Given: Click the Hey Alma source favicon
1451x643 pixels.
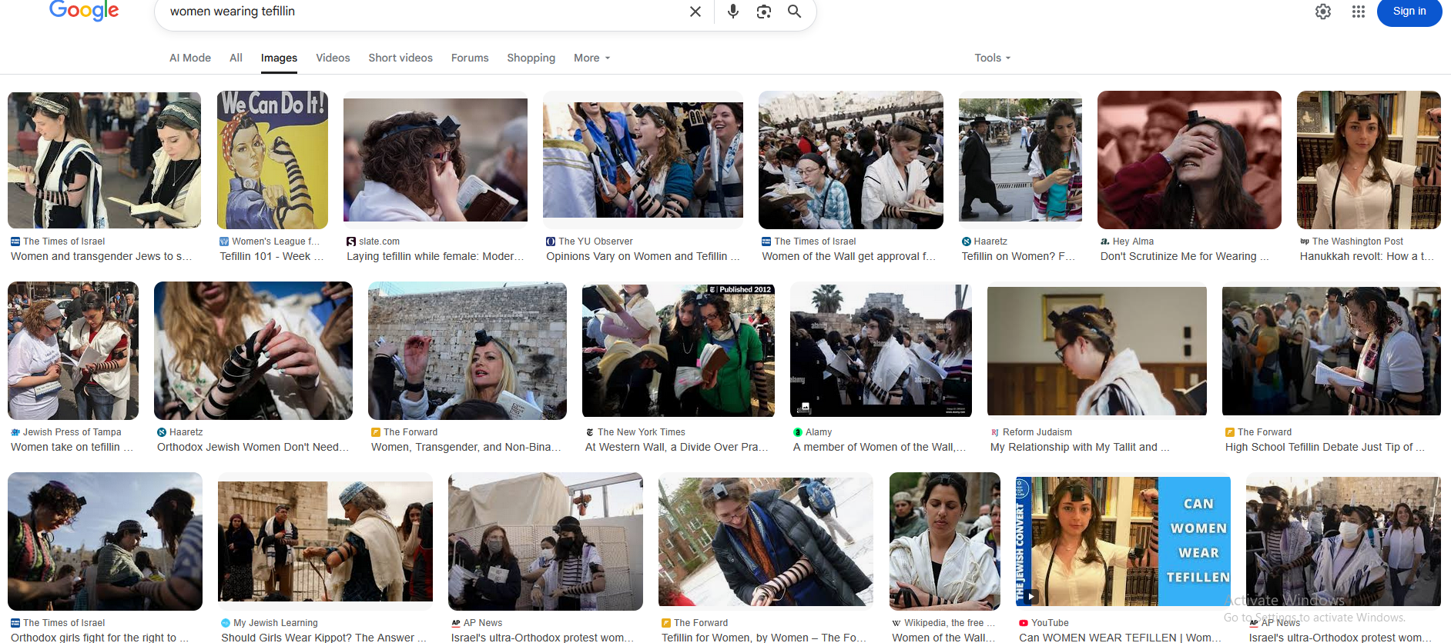Looking at the screenshot, I should (x=1105, y=242).
